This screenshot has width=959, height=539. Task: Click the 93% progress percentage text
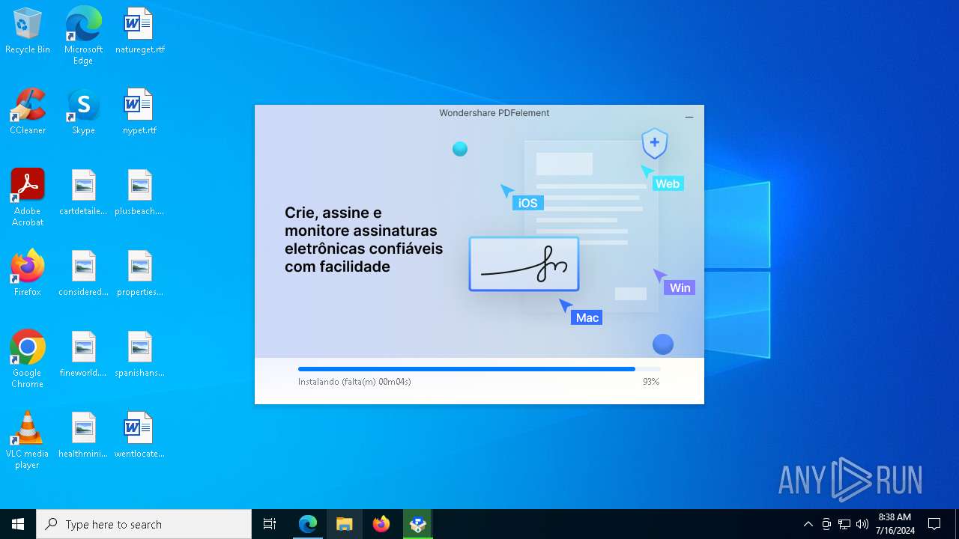tap(651, 382)
